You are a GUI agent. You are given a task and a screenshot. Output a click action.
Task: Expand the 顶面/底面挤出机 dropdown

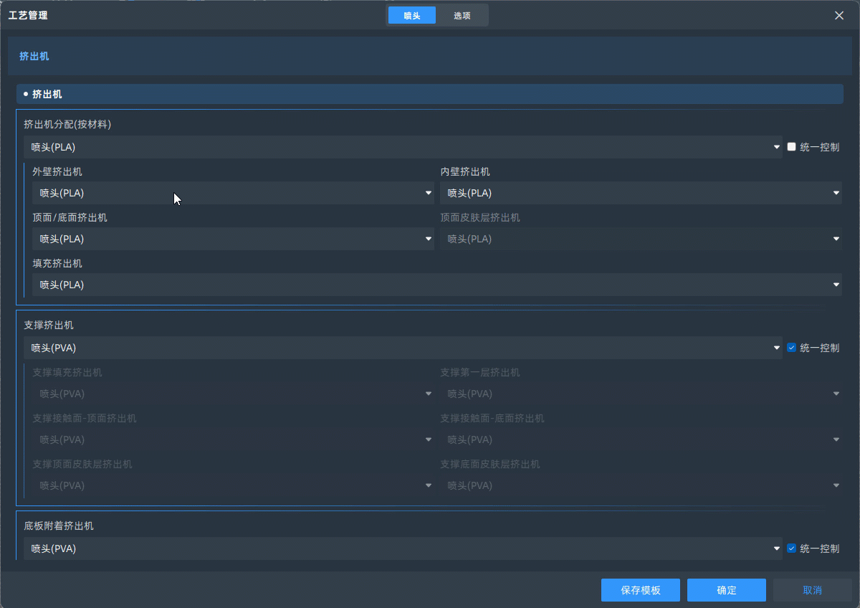coord(428,239)
